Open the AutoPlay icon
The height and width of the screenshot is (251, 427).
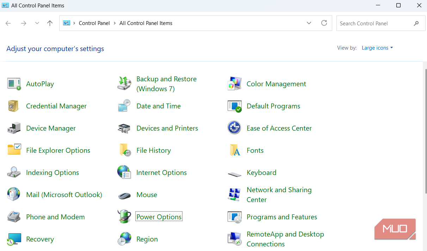[x=14, y=84]
